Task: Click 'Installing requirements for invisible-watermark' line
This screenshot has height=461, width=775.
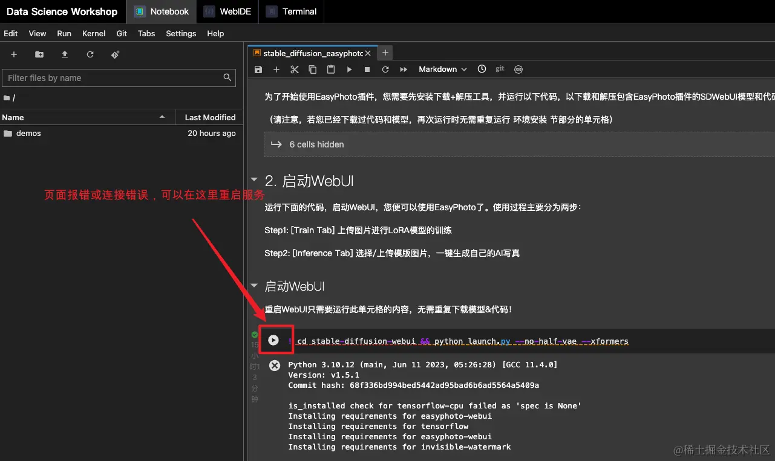Action: pyautogui.click(x=399, y=447)
